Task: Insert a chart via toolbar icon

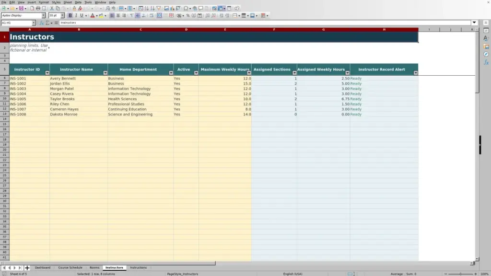Action: (172, 8)
